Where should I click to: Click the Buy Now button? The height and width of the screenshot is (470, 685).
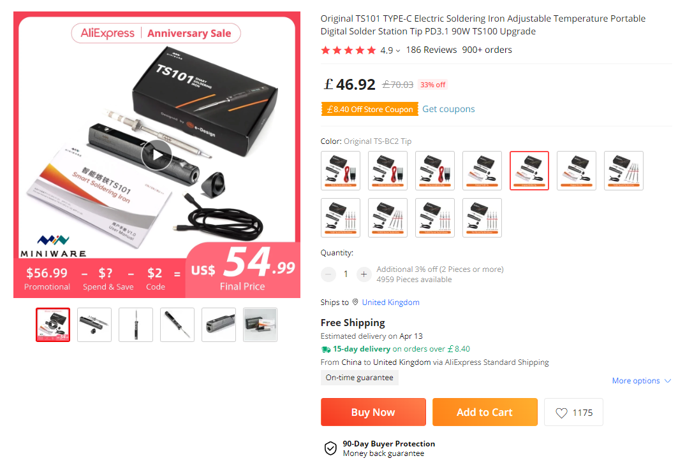(x=373, y=412)
